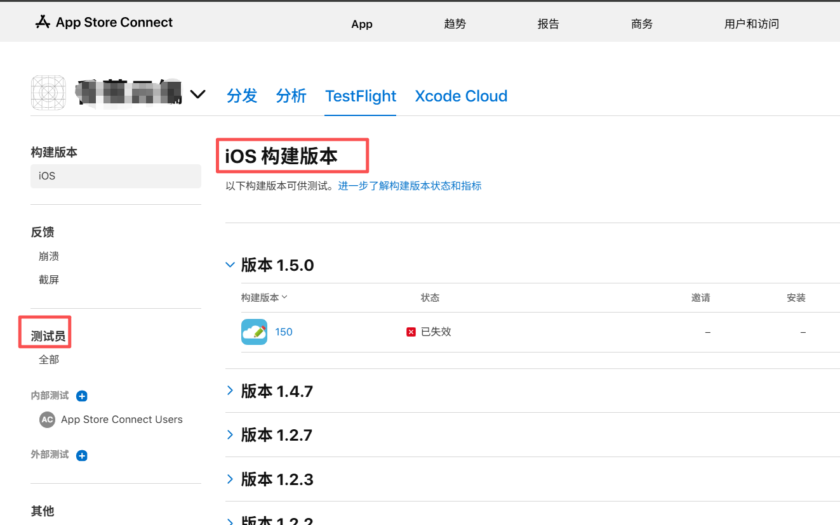This screenshot has height=525, width=840.
Task: Switch to the Xcode Cloud tab
Action: 461,96
